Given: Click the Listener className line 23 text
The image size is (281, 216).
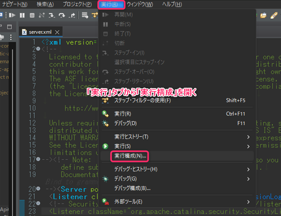Looking at the screenshot, I should (x=165, y=211).
